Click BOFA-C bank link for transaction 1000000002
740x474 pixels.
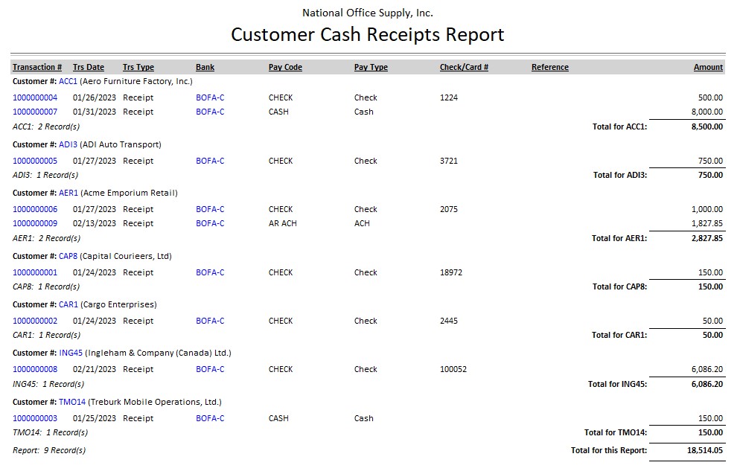210,321
